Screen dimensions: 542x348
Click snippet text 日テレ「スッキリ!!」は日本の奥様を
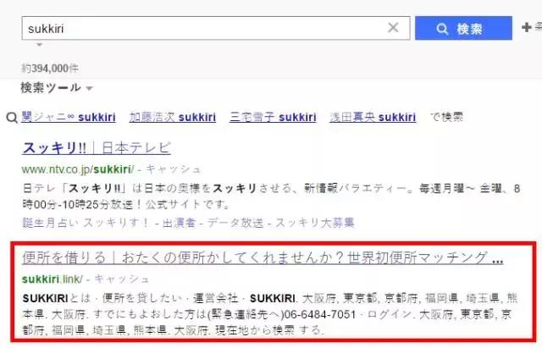(117, 189)
